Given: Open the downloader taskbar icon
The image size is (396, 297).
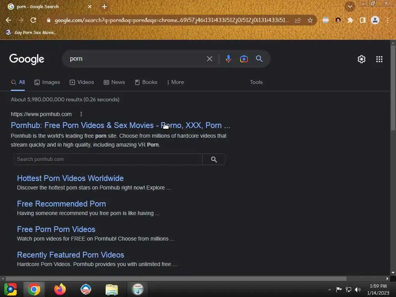Looking at the screenshot, I should pos(138,289).
